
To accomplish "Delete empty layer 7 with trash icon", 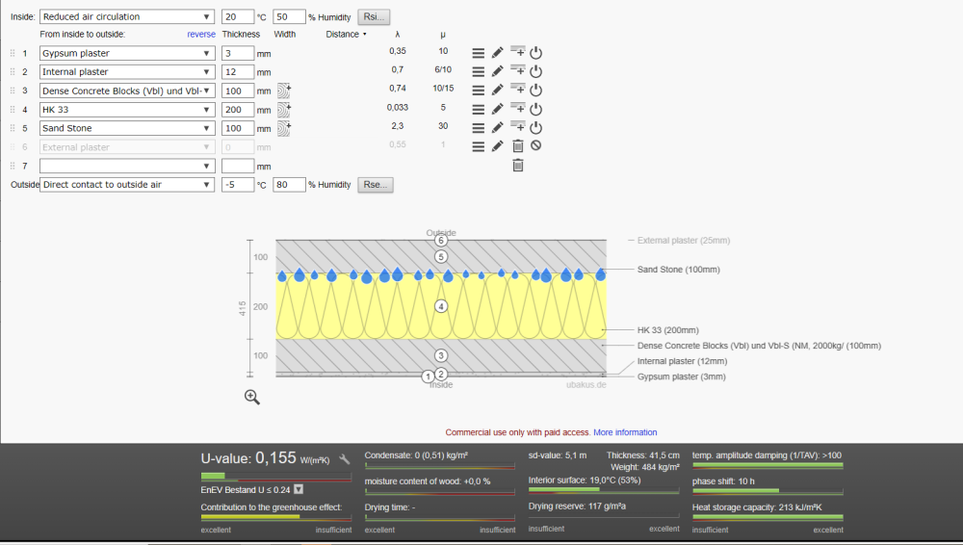I will click(518, 166).
